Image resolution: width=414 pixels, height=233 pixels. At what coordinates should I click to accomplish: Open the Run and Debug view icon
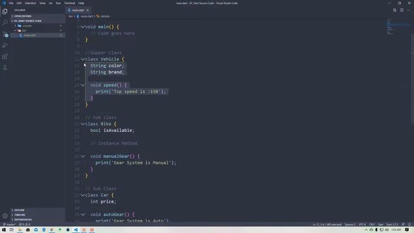tap(5, 45)
